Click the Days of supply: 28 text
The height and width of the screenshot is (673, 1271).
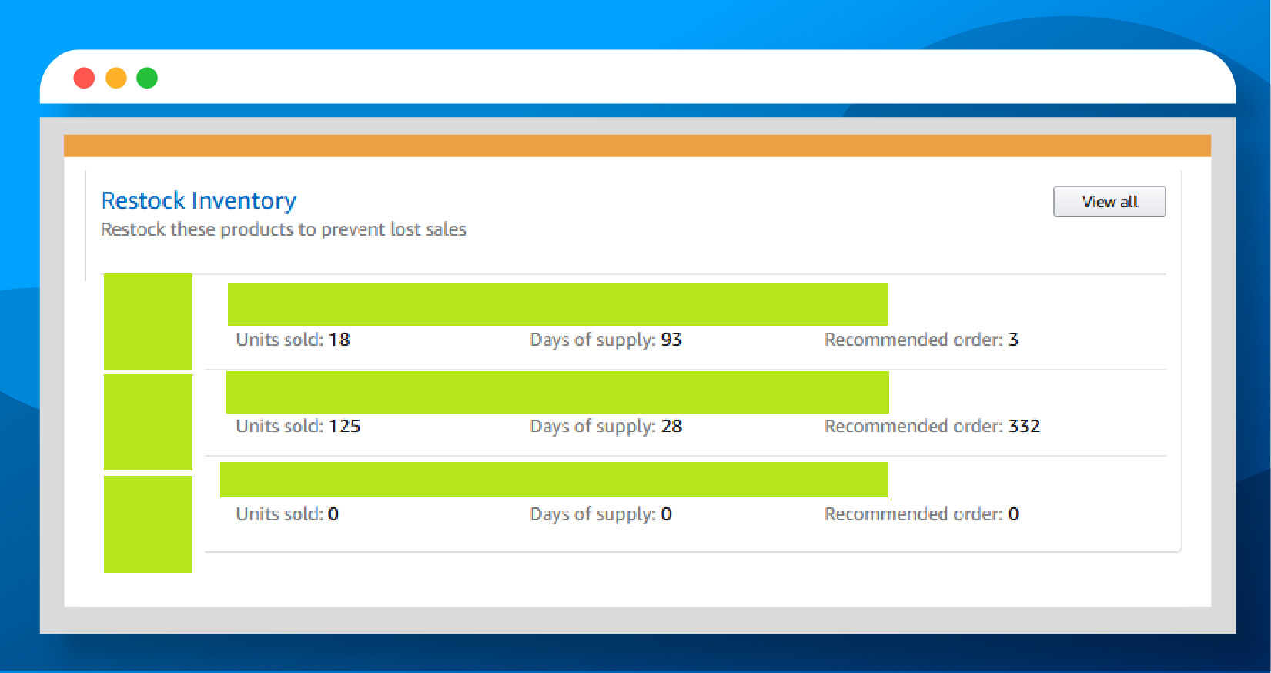pyautogui.click(x=605, y=426)
